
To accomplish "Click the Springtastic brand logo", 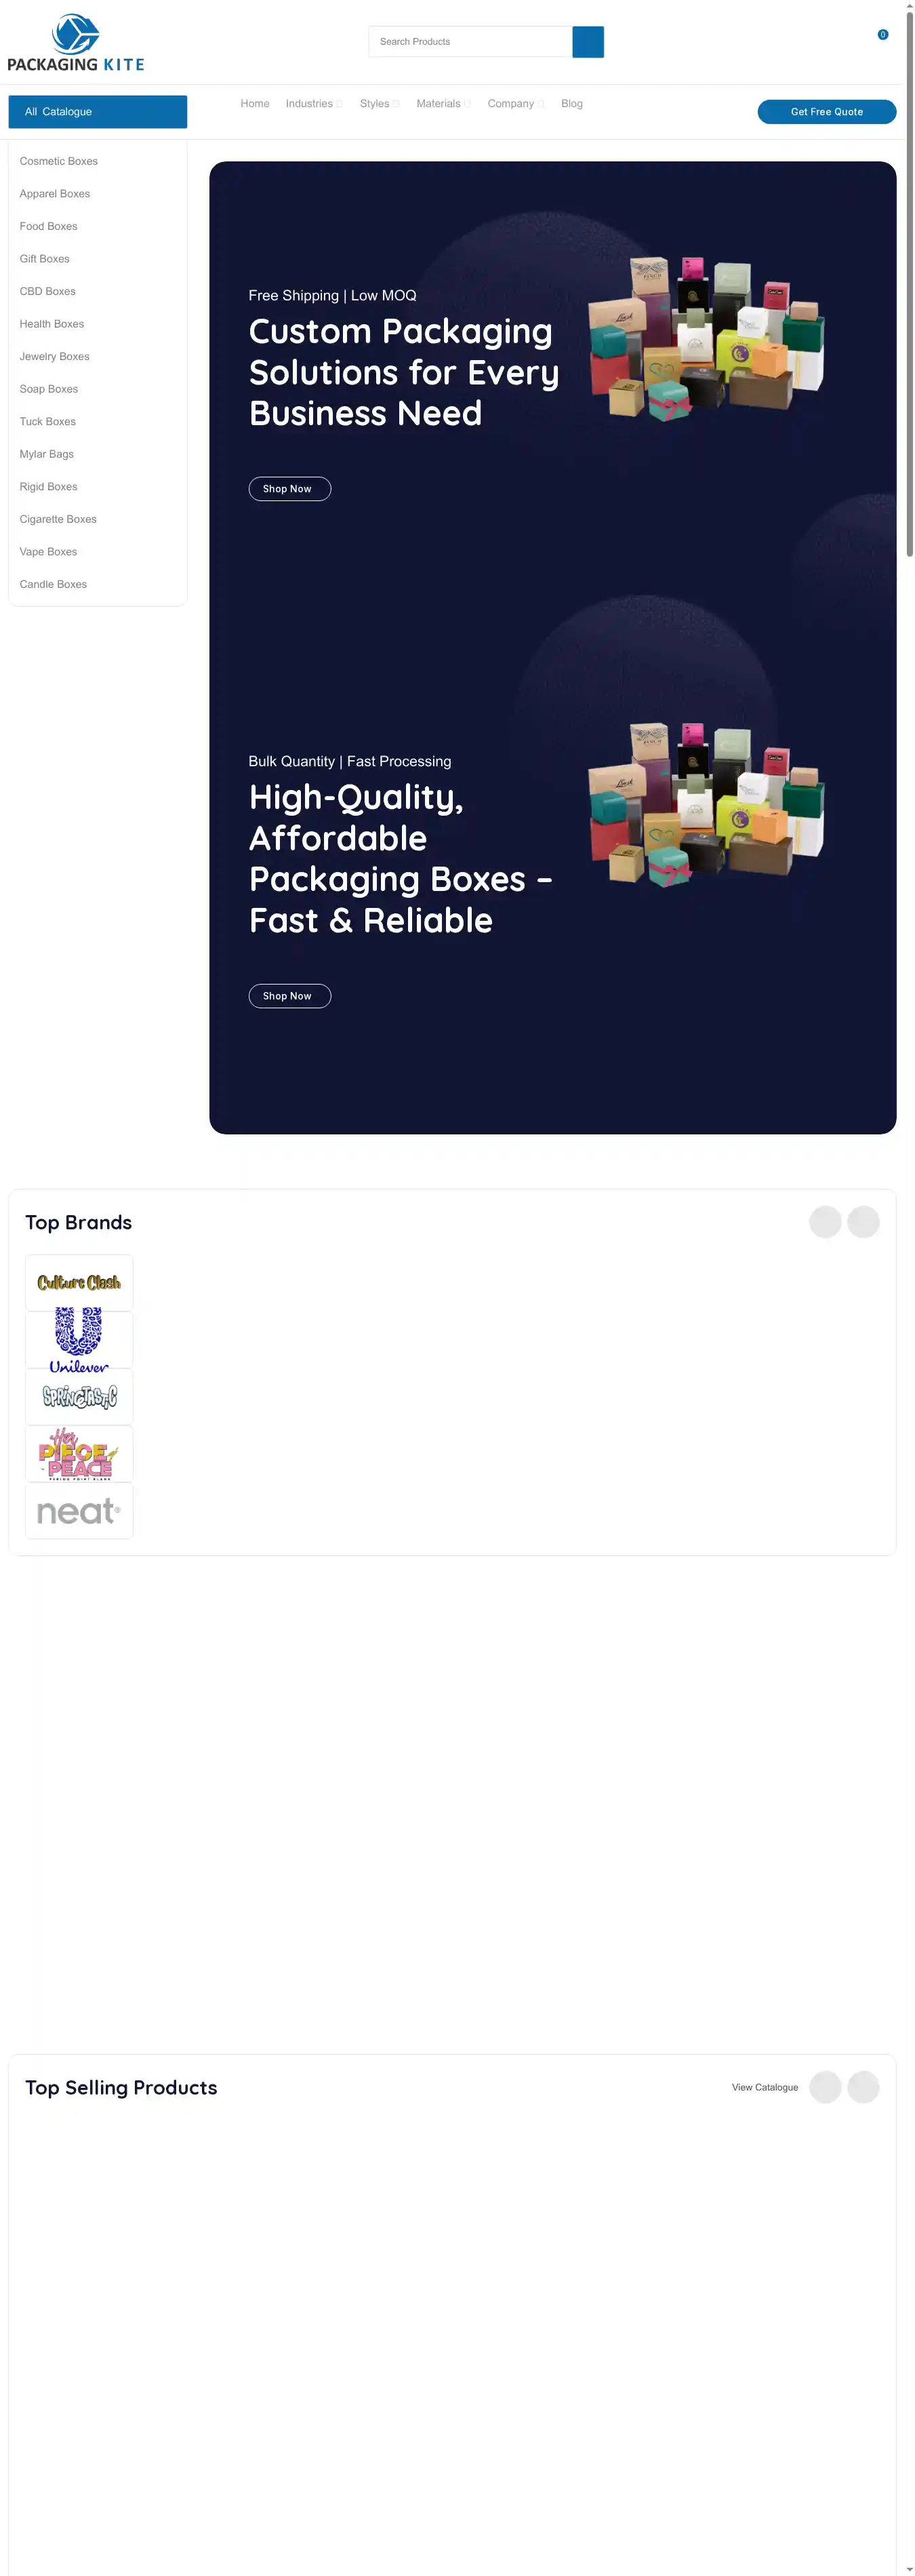I will (x=79, y=1397).
